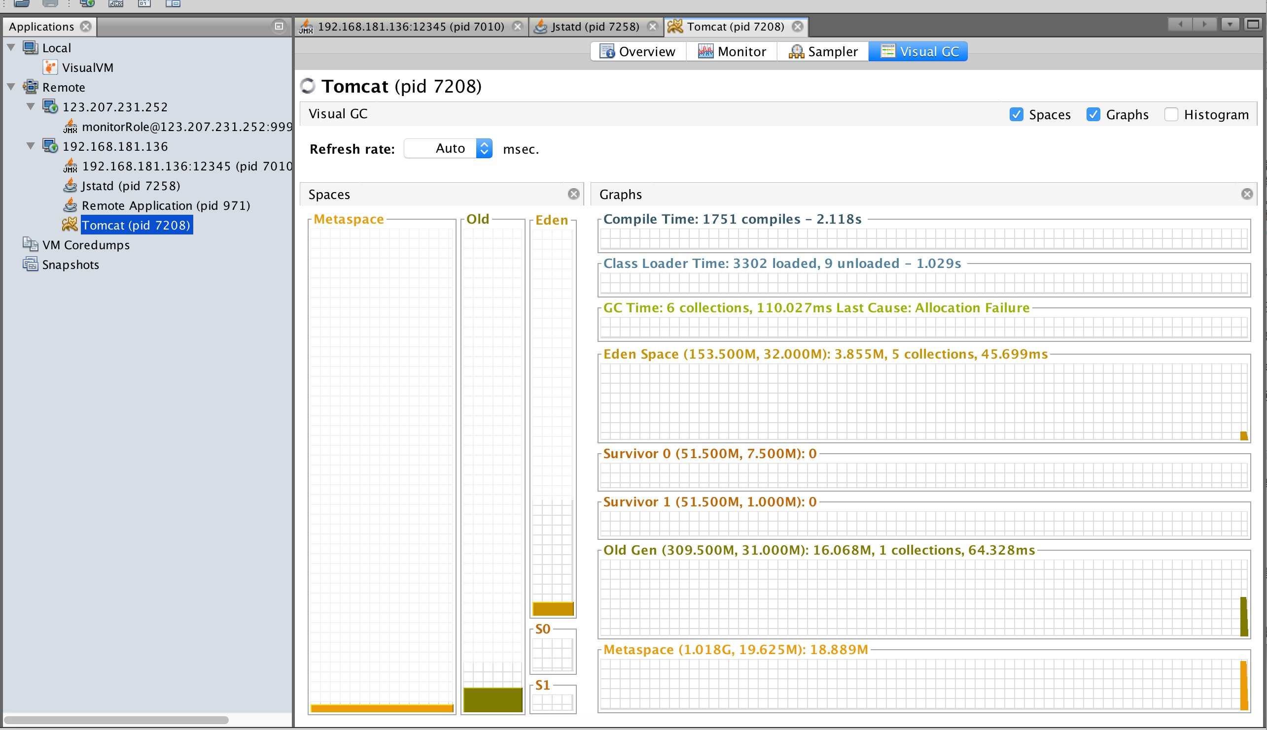Close the Graphs panel with its X icon

click(x=1246, y=194)
